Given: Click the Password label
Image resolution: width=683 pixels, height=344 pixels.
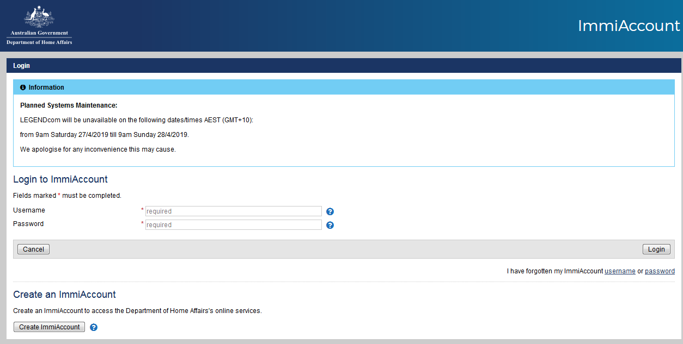Looking at the screenshot, I should pyautogui.click(x=28, y=224).
